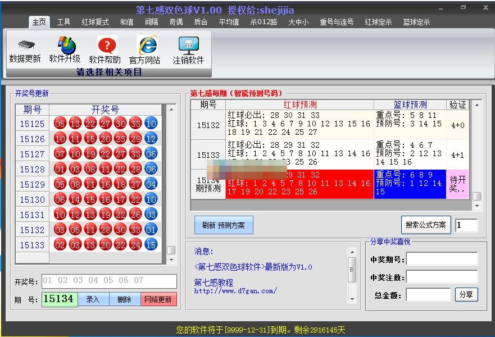Open the 红球复式 tab

[x=95, y=22]
